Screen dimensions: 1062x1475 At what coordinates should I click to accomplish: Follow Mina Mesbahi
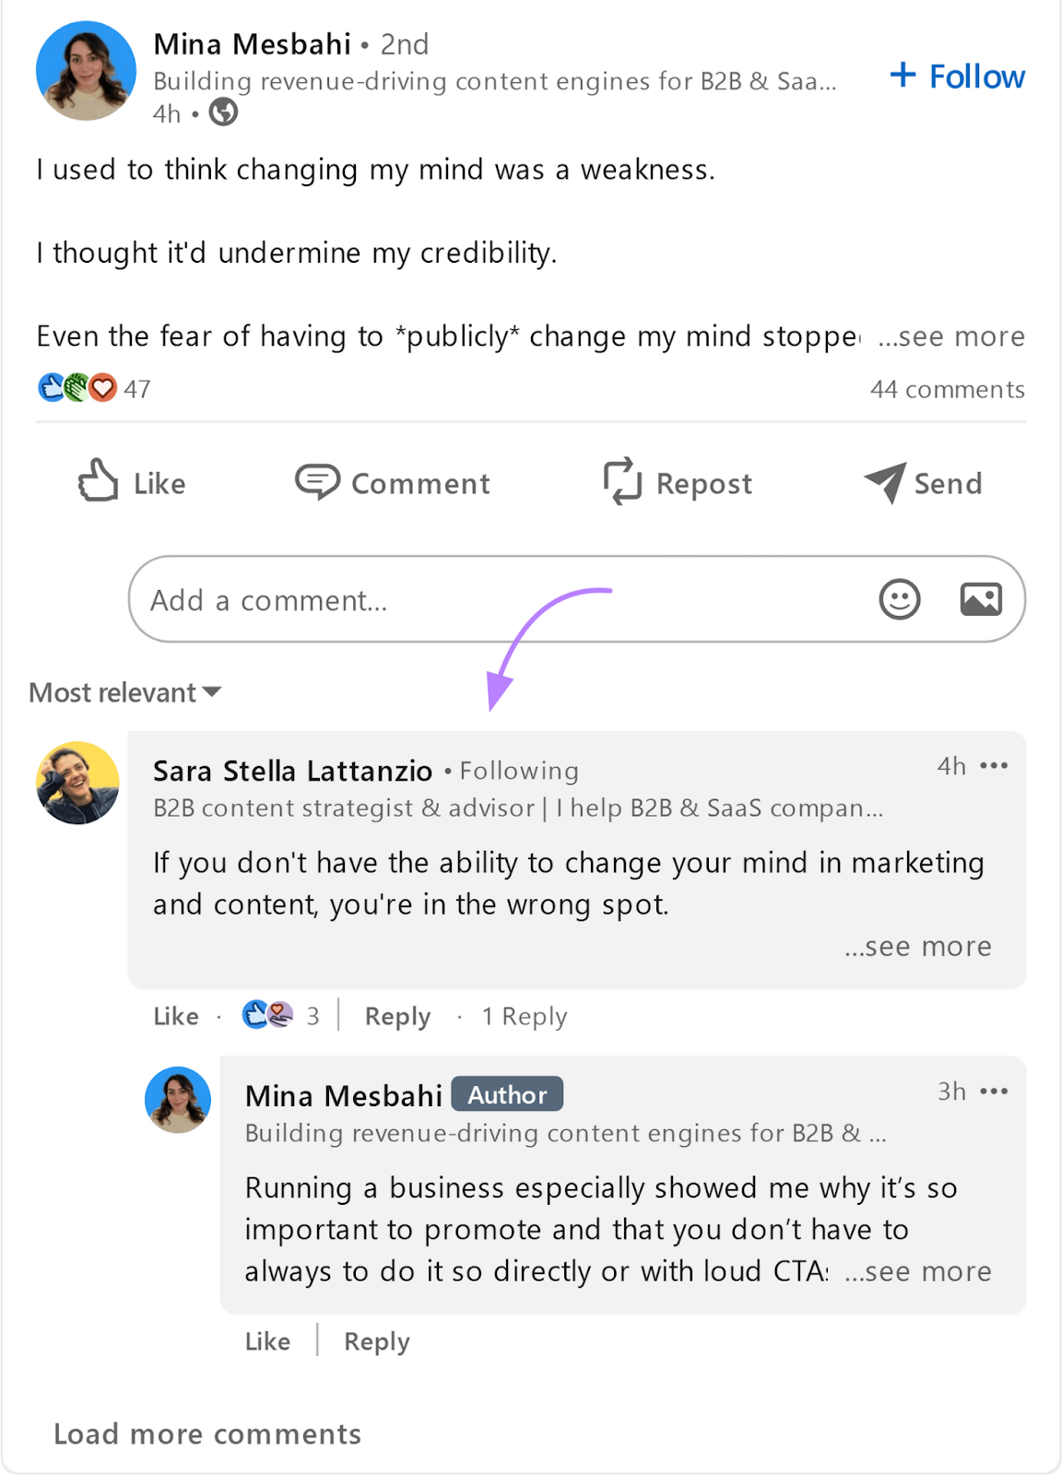pyautogui.click(x=956, y=76)
